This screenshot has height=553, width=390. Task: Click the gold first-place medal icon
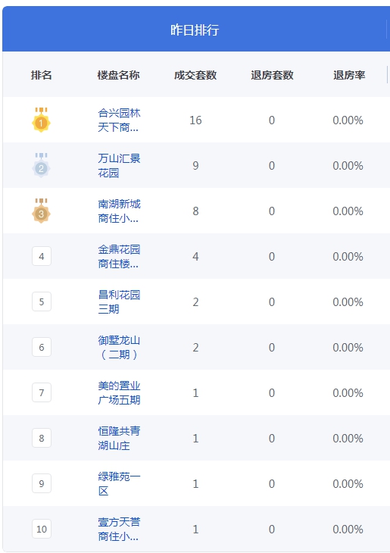(41, 120)
